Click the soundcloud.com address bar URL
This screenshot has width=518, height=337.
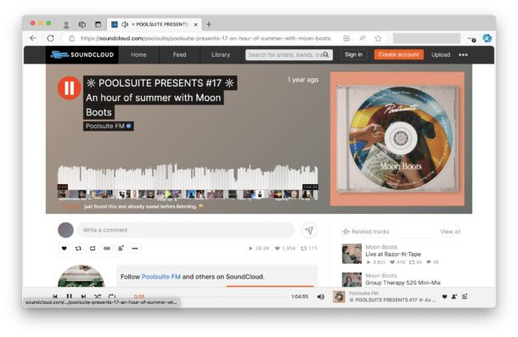(x=206, y=38)
